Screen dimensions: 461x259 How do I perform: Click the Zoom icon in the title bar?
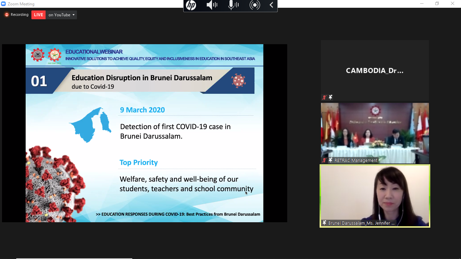point(4,4)
